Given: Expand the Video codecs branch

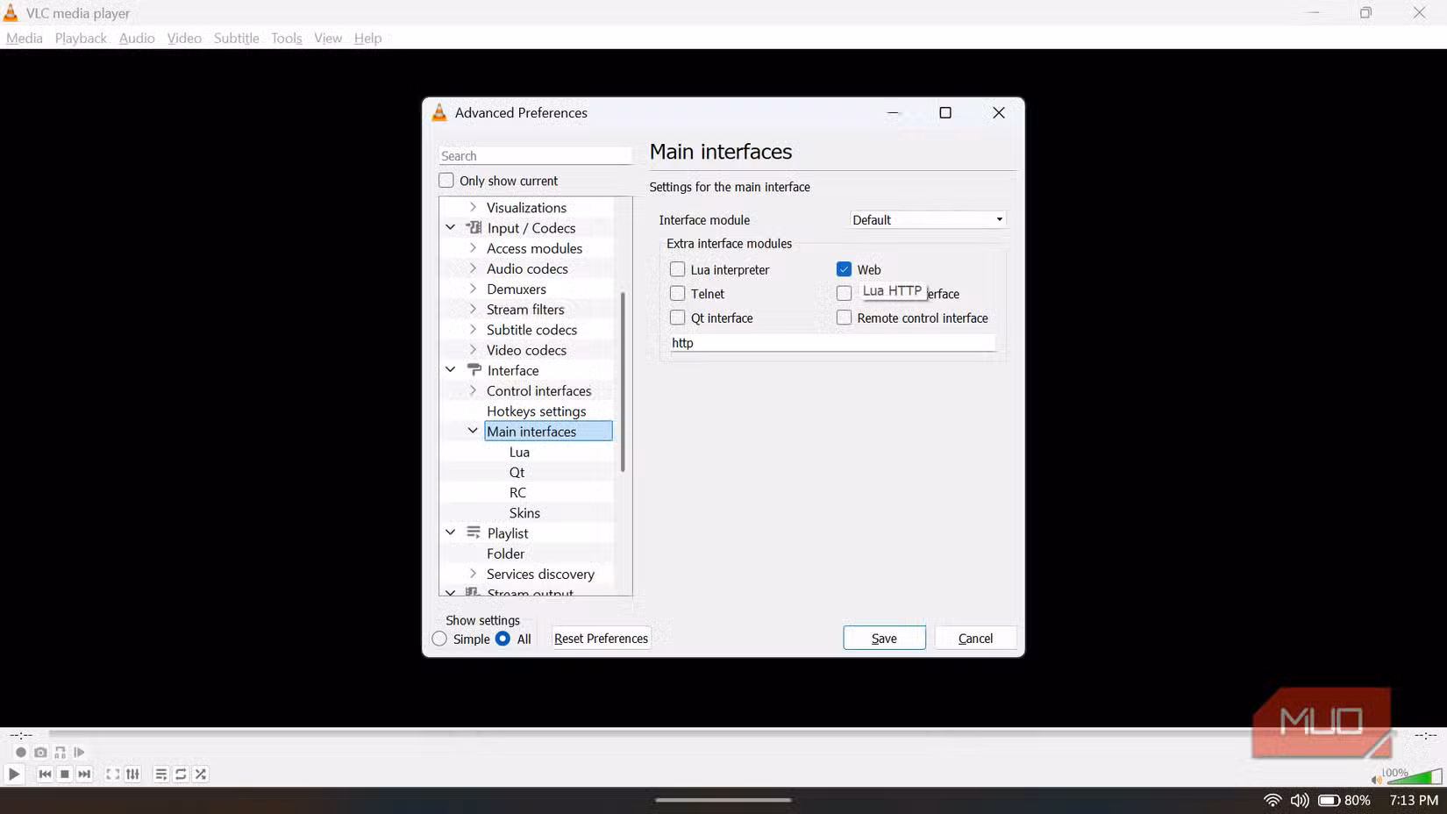Looking at the screenshot, I should [473, 350].
